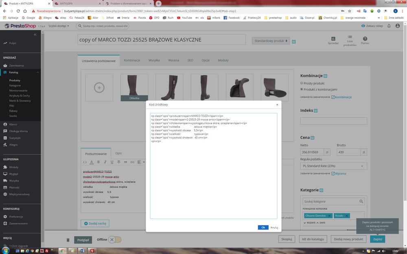407x254 pixels.
Task: Expand category tree with Rozwiń
Action: [309, 223]
